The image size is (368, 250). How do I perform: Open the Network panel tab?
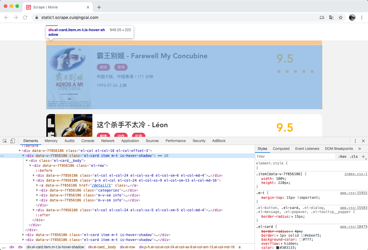pyautogui.click(x=108, y=141)
